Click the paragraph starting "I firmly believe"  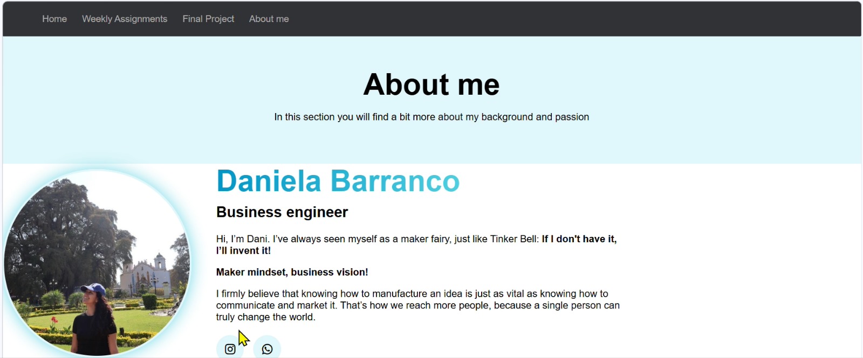pyautogui.click(x=417, y=305)
